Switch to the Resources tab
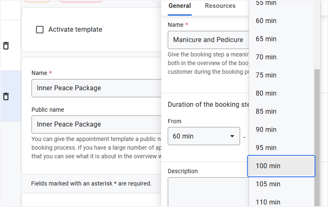 point(220,6)
